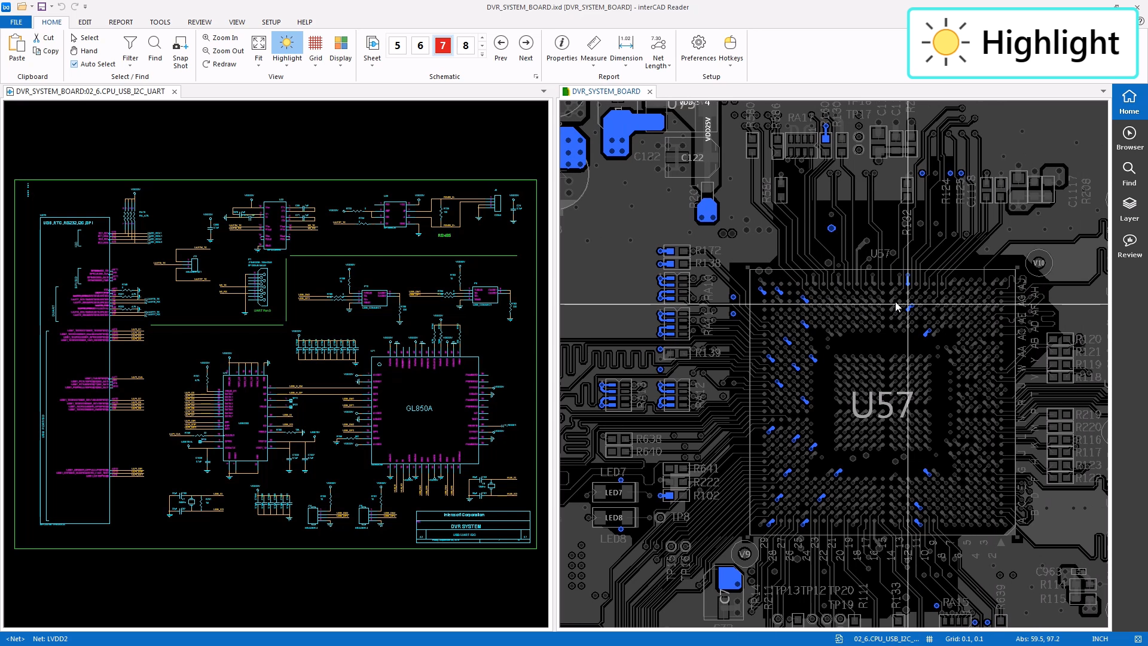1148x646 pixels.
Task: Click the Snap Shot tool icon
Action: (180, 43)
